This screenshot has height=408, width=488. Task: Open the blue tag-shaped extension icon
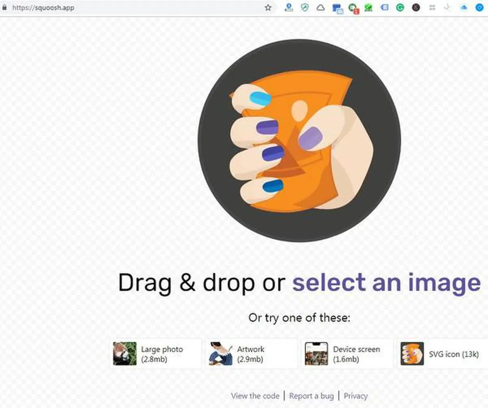[384, 7]
